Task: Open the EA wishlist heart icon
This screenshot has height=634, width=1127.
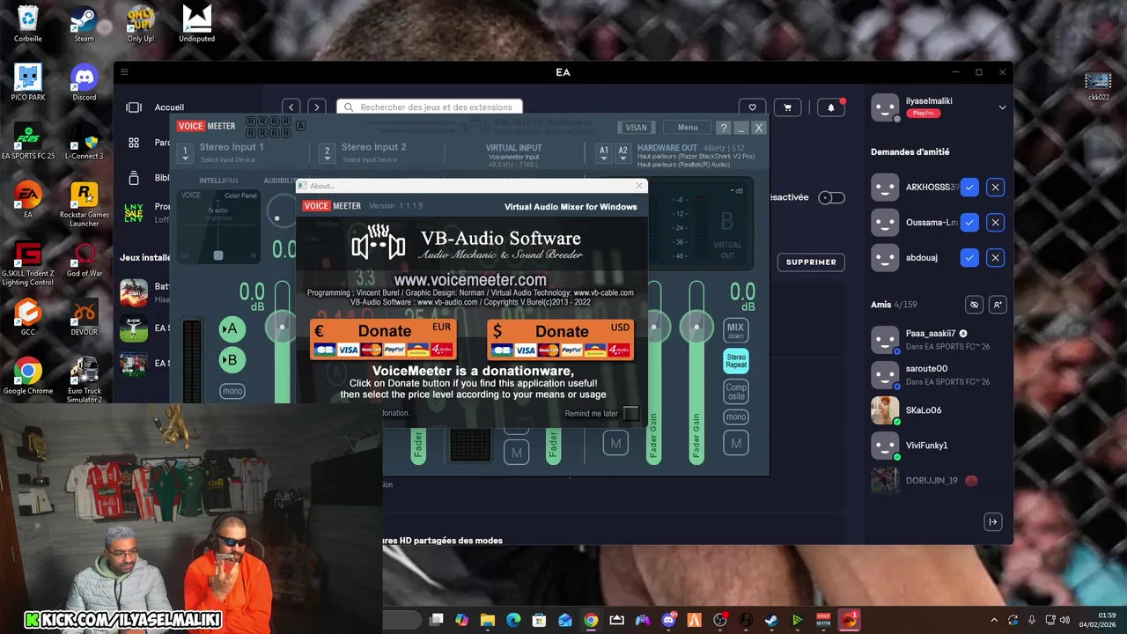Action: click(752, 107)
